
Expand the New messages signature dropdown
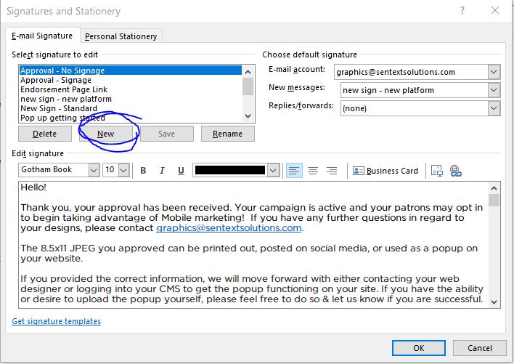tap(494, 90)
